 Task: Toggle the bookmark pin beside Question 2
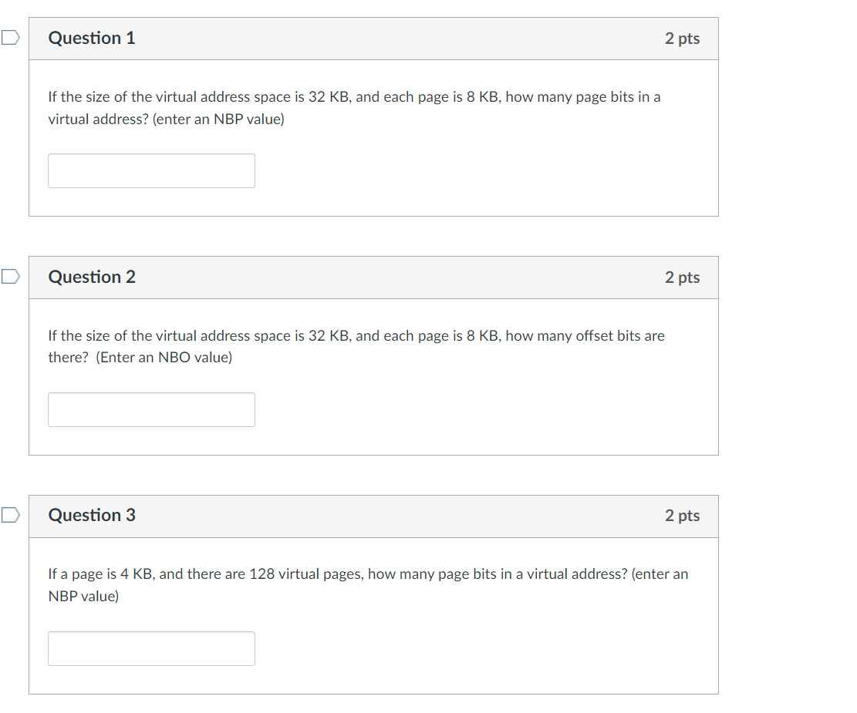tap(8, 274)
